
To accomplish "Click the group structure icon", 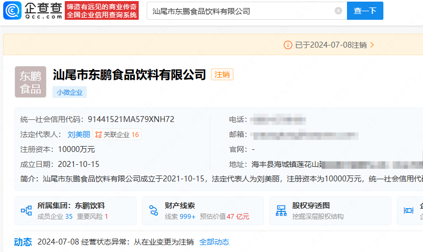I will tap(26, 210).
